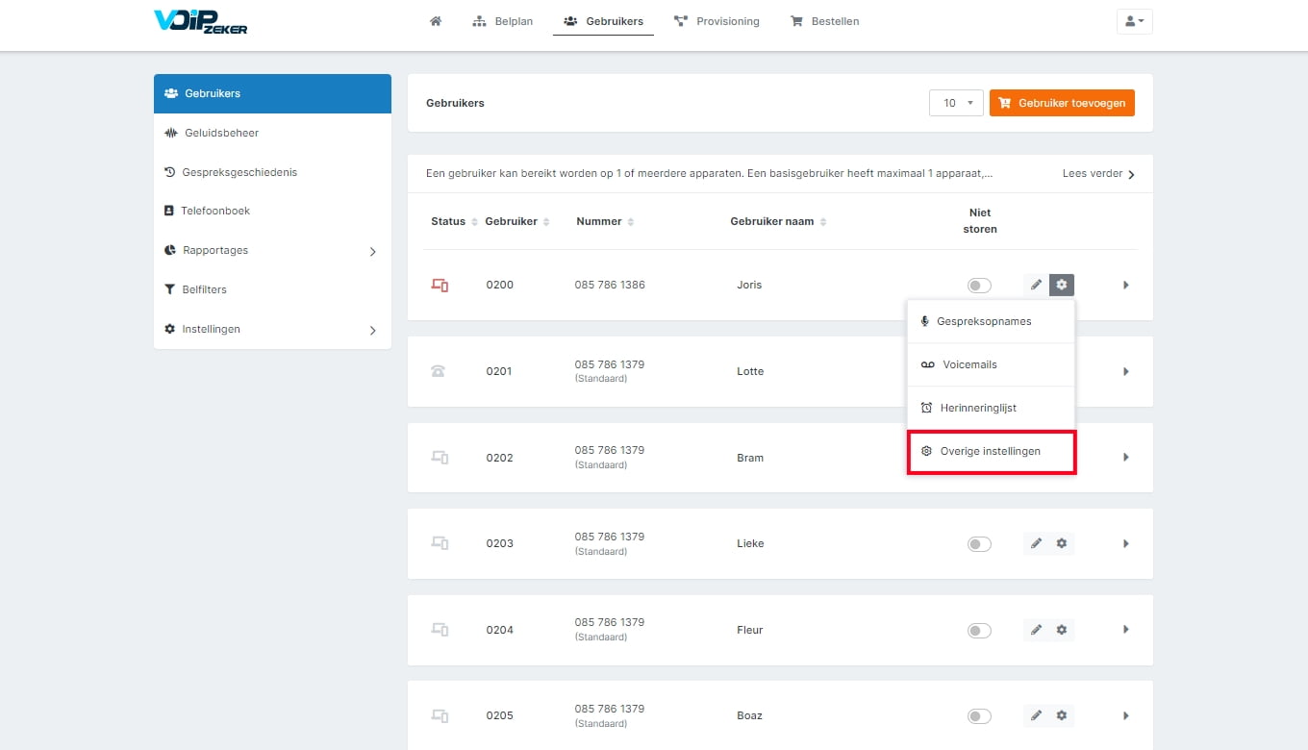Expand the row for user Bram
1308x750 pixels.
(x=1126, y=458)
